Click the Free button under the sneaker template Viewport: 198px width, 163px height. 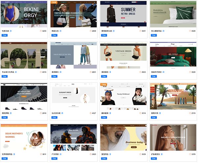(x=5, y=118)
